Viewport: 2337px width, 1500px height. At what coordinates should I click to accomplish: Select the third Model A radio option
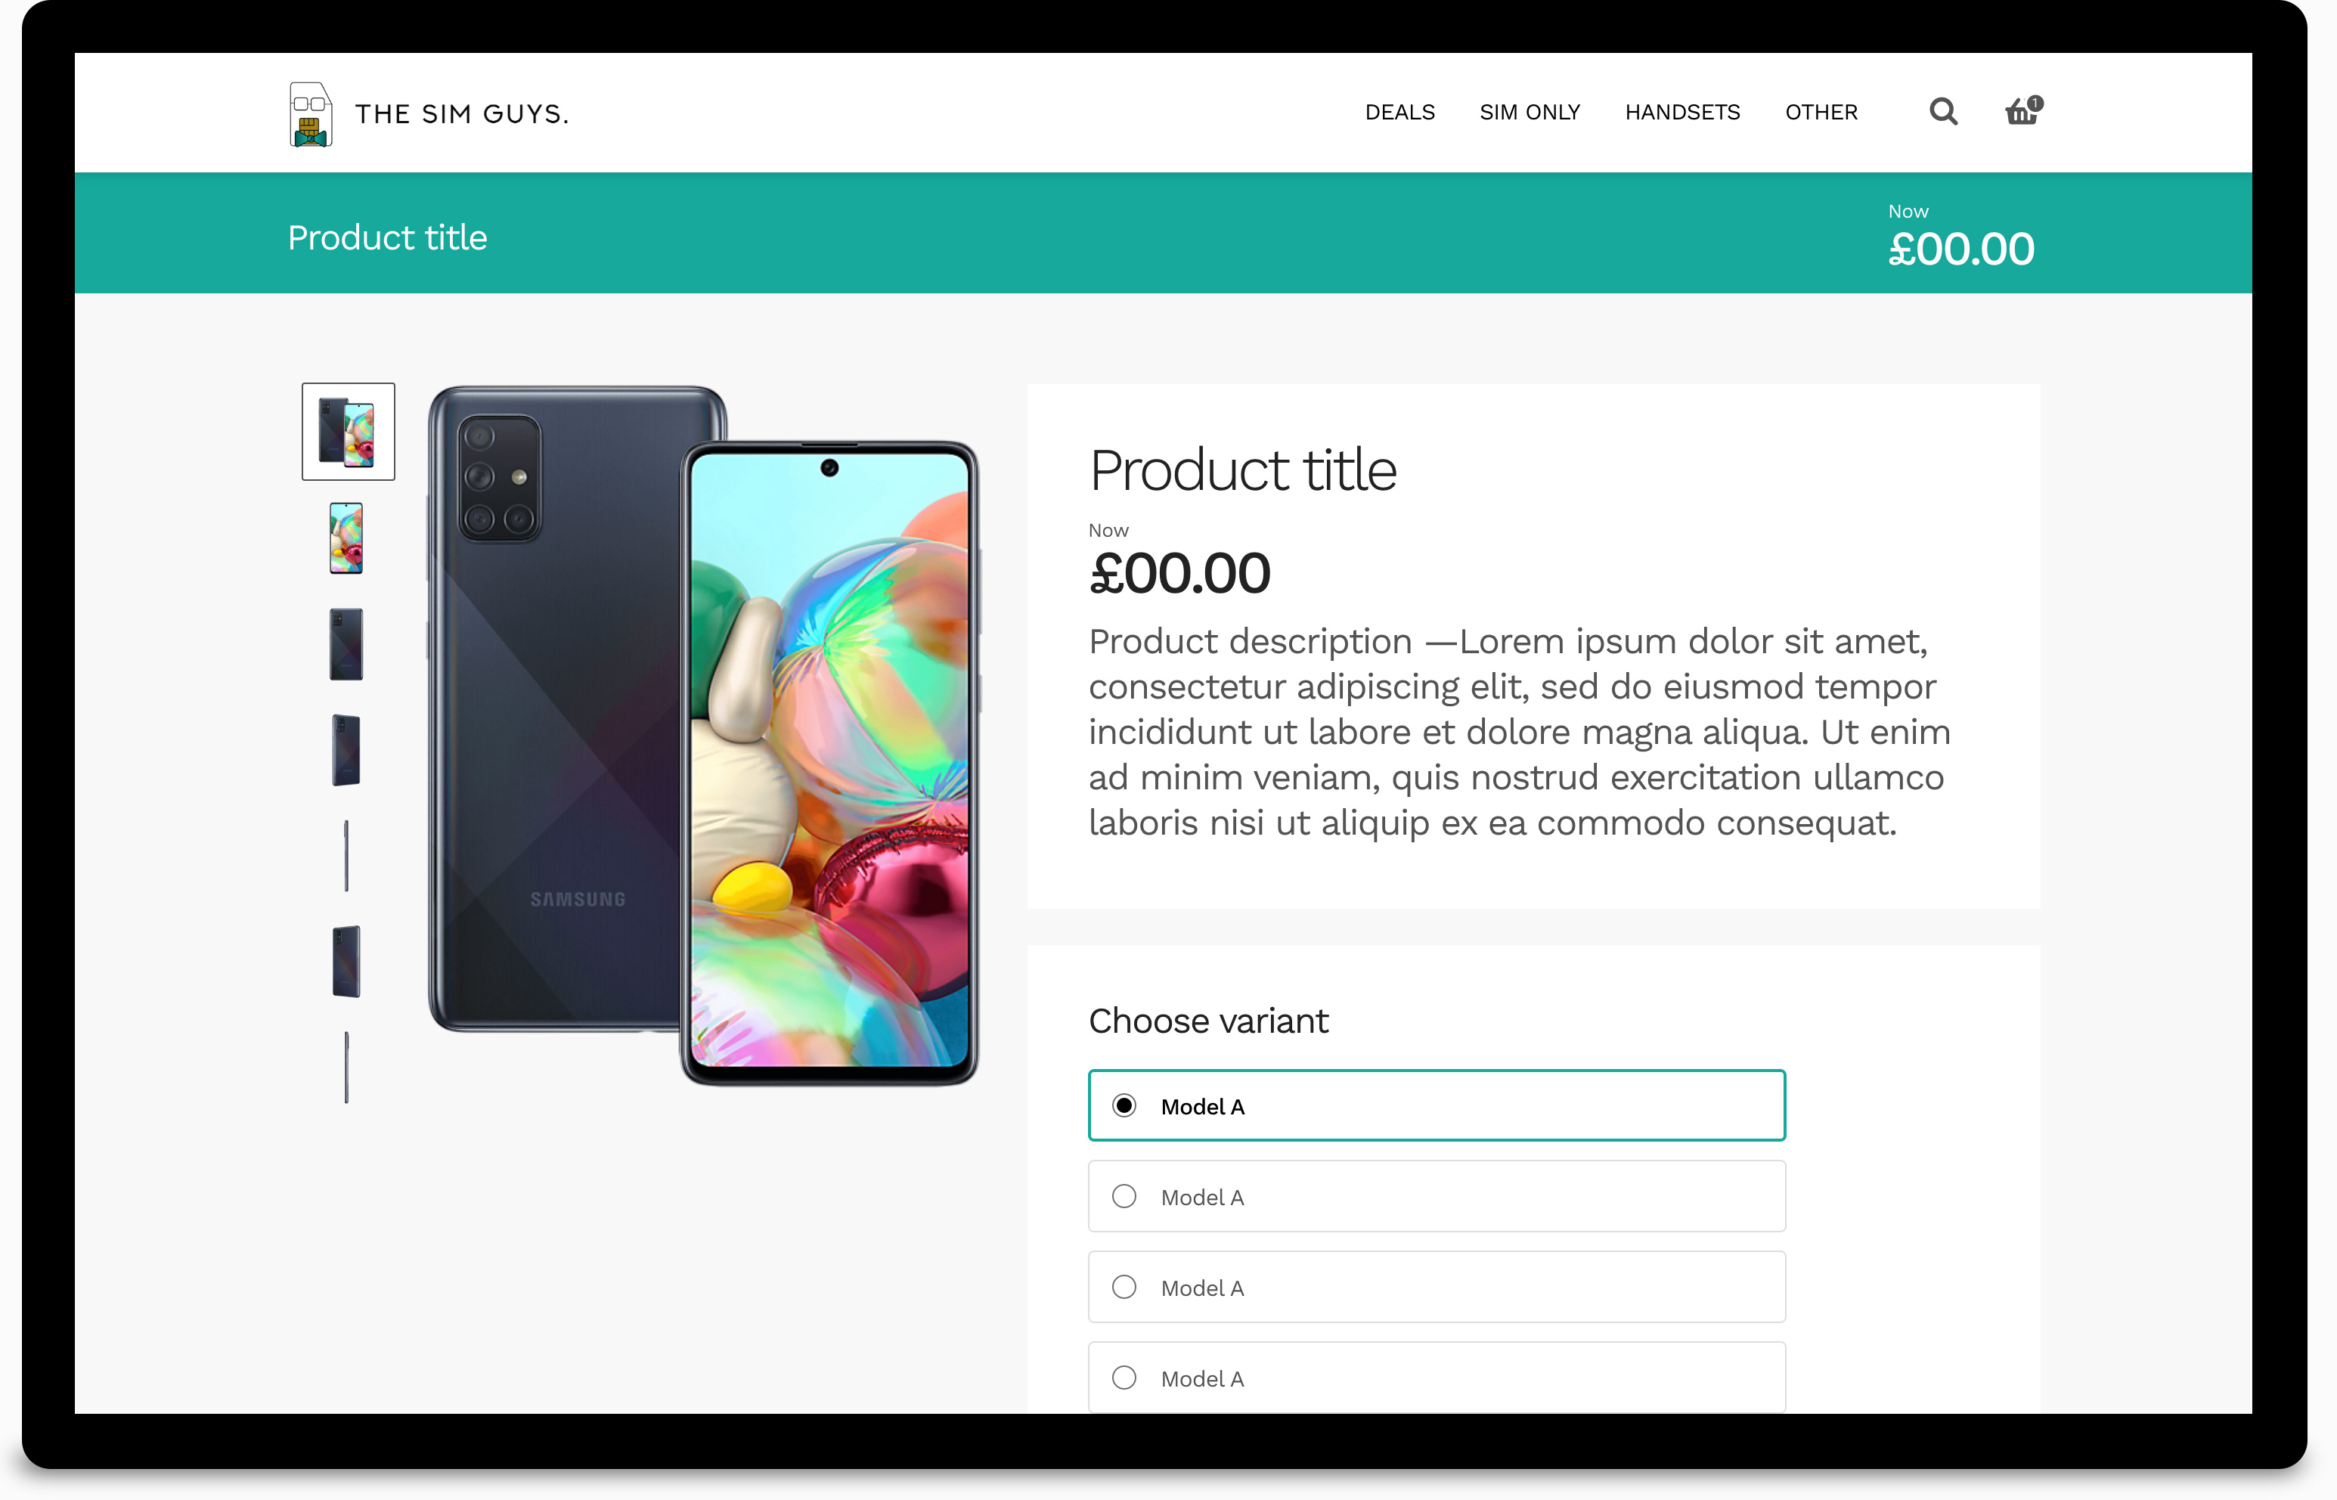pyautogui.click(x=1437, y=1287)
